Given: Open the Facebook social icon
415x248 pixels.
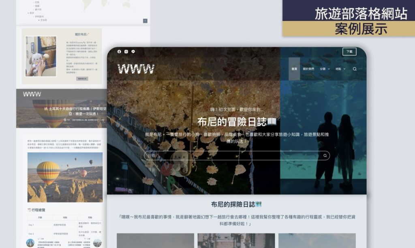Looking at the screenshot, I should 119,52.
